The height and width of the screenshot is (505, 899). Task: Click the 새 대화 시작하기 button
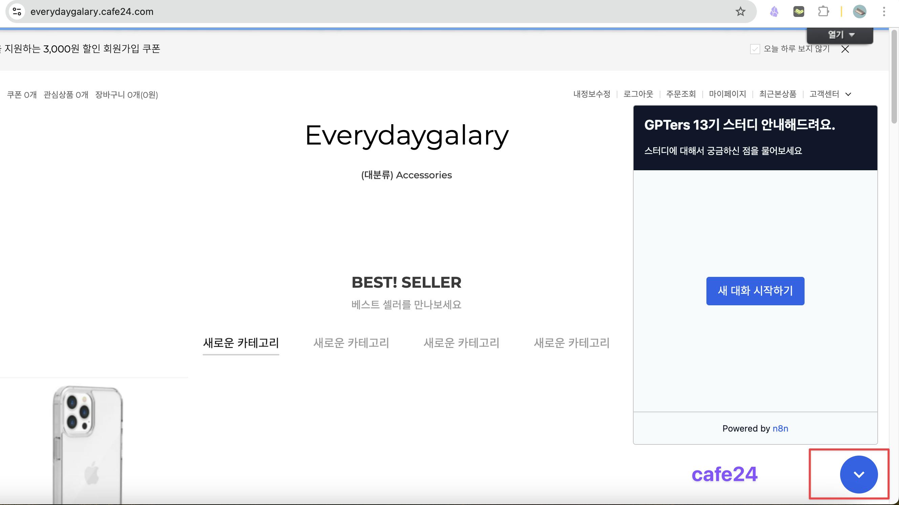755,291
